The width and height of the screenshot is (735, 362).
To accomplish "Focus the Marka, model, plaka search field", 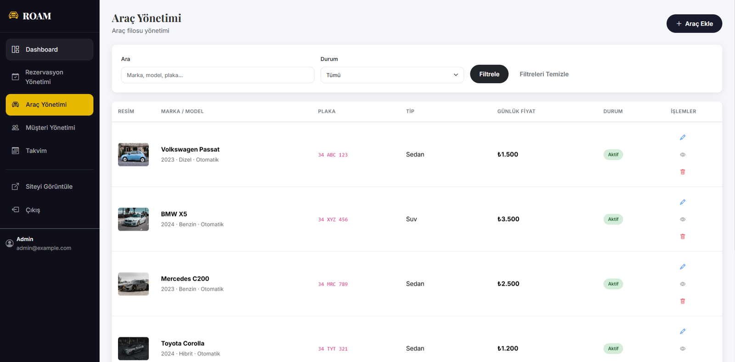I will tap(217, 75).
